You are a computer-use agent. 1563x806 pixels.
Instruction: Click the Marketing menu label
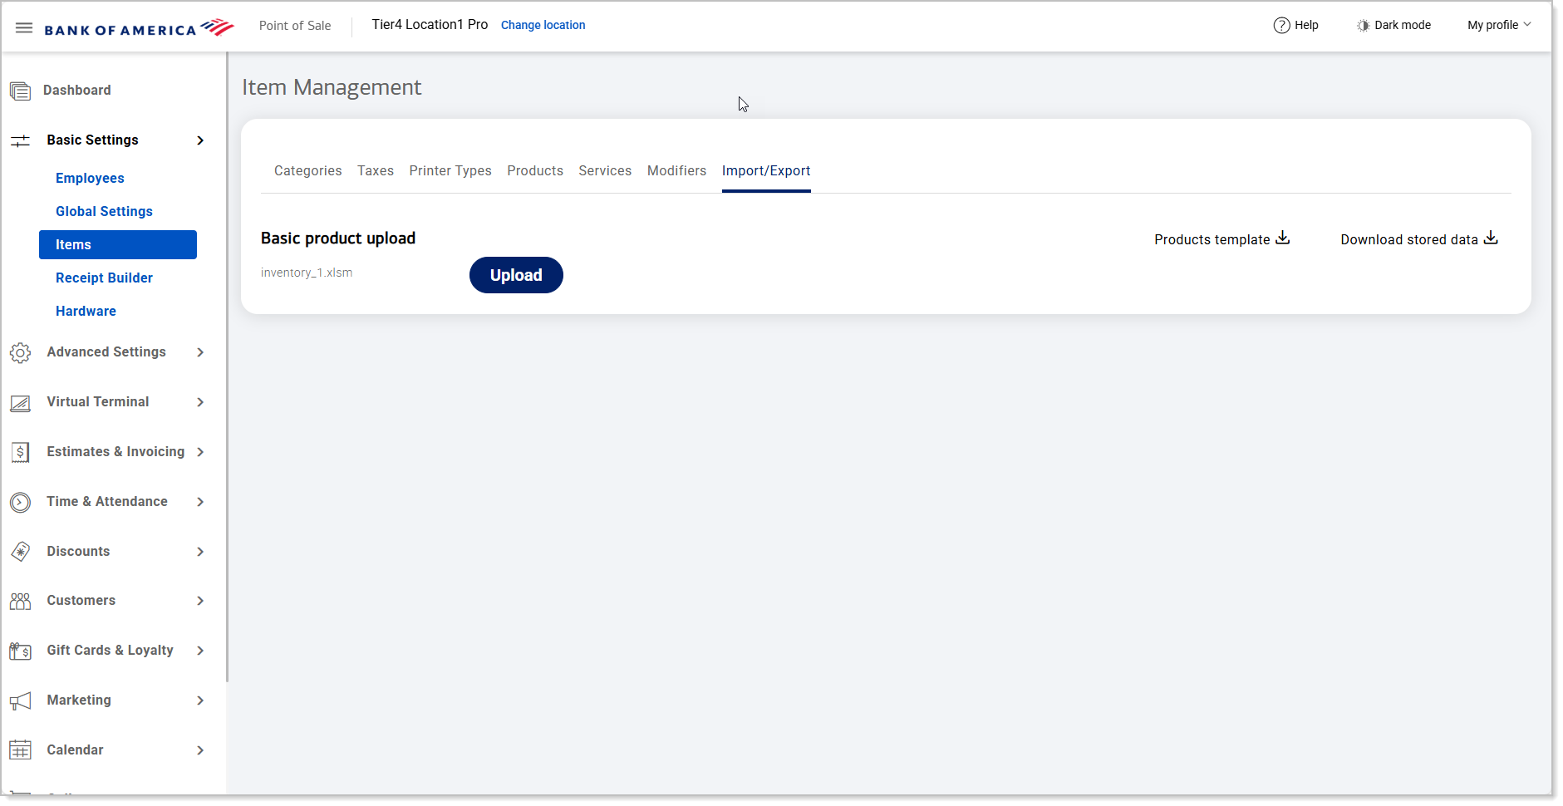[79, 700]
